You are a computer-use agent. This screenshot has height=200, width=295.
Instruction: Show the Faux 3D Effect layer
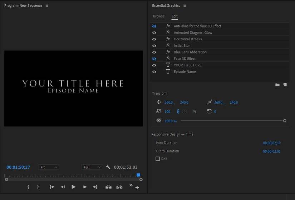coord(154,59)
